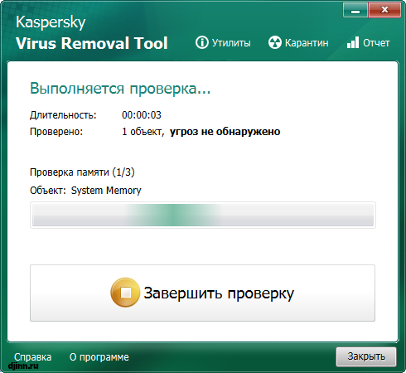The height and width of the screenshot is (373, 406).
Task: Open the О программе about link
Action: point(99,357)
